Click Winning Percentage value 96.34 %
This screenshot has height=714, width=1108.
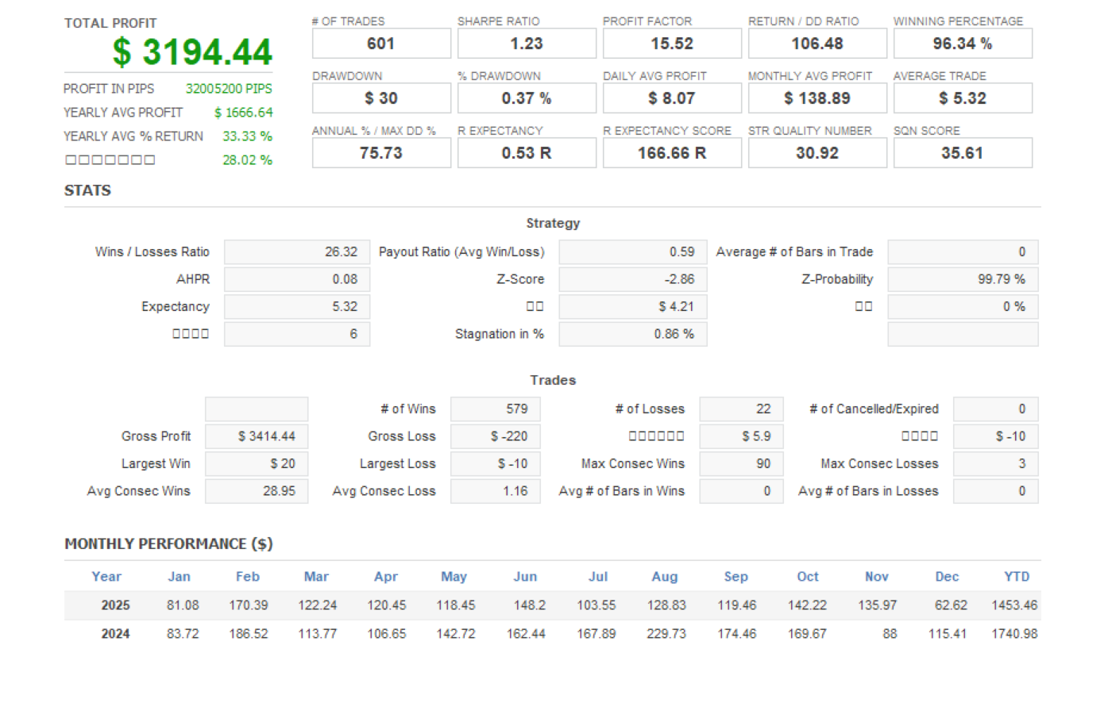coord(963,44)
